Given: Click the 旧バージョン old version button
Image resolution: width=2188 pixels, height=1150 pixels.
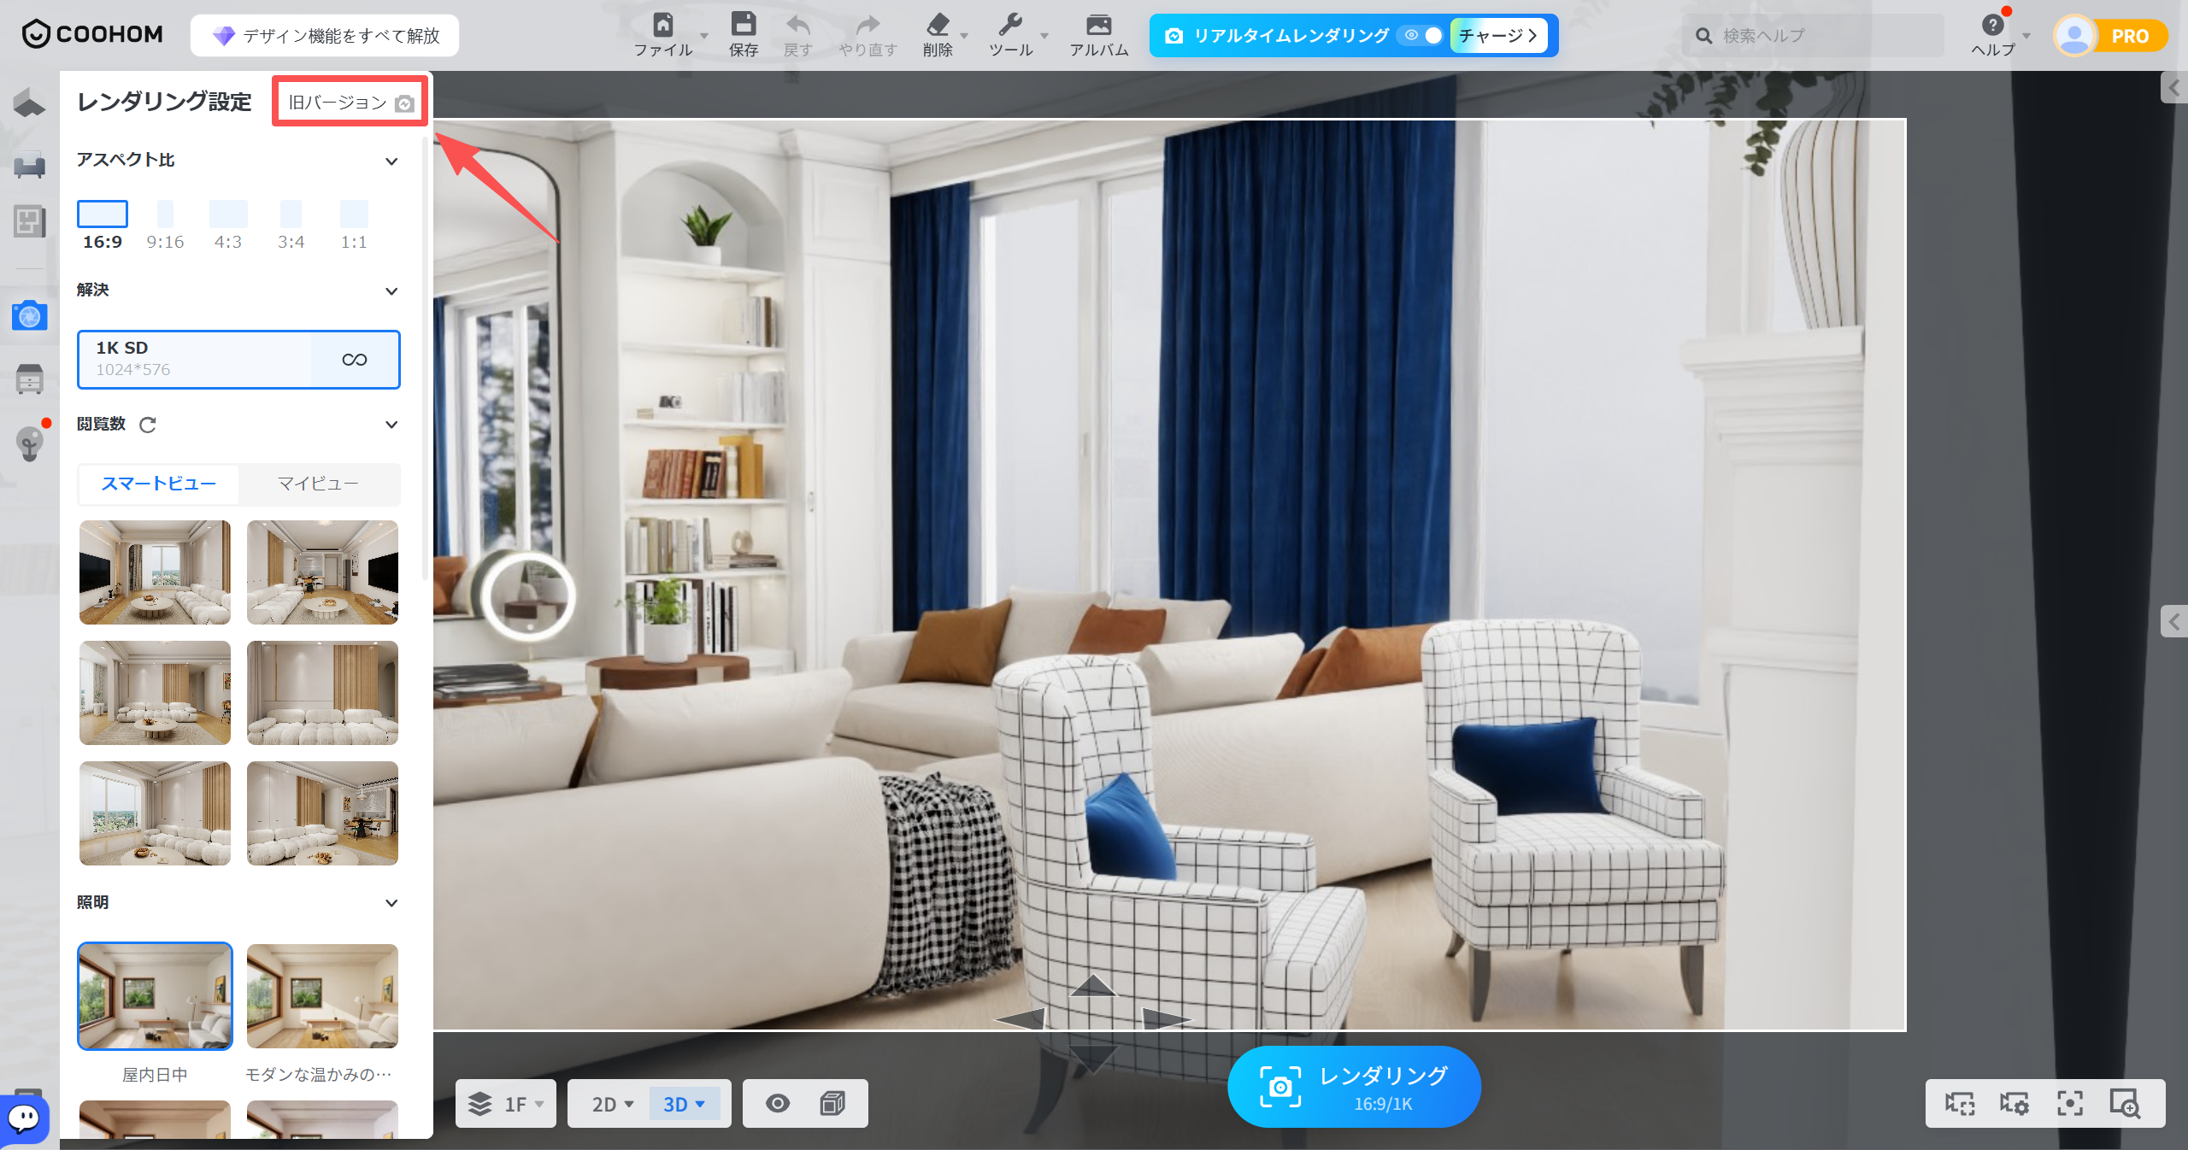Looking at the screenshot, I should [350, 103].
